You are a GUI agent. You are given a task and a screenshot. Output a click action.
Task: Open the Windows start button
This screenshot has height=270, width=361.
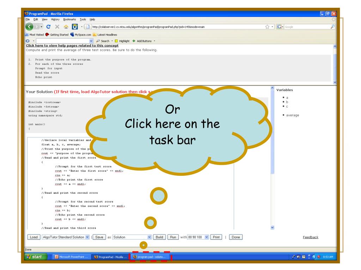point(36,257)
